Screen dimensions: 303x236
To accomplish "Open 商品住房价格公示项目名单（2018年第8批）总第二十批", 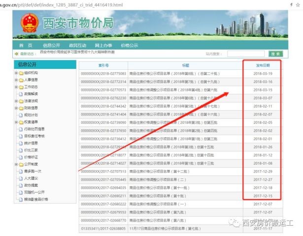I will coord(175,74).
